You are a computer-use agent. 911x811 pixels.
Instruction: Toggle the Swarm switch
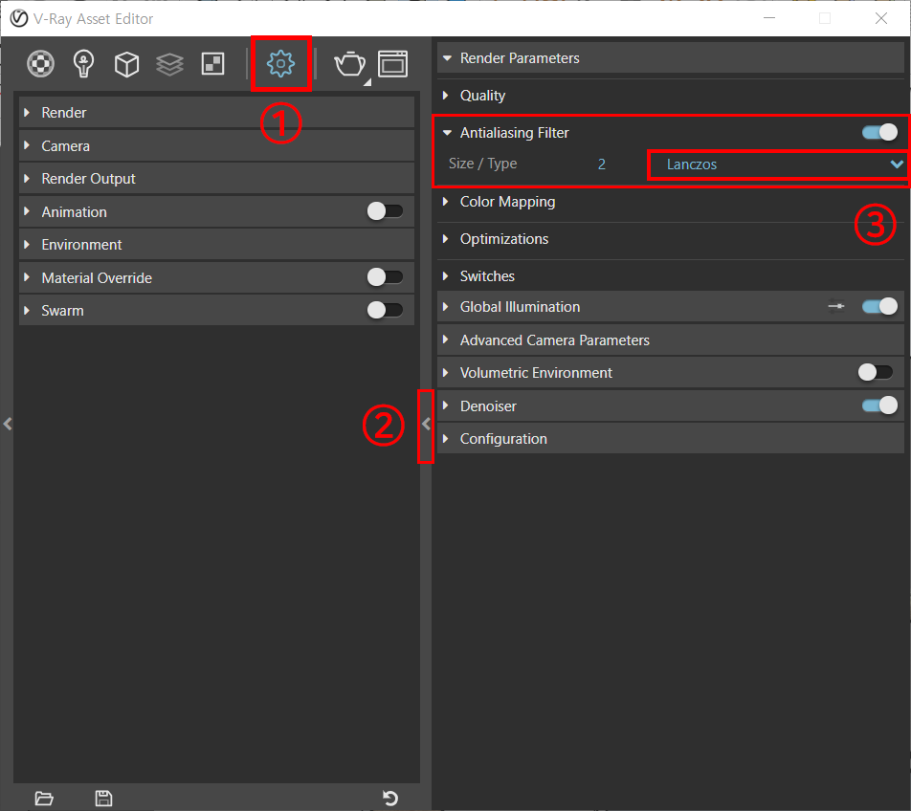click(x=385, y=310)
